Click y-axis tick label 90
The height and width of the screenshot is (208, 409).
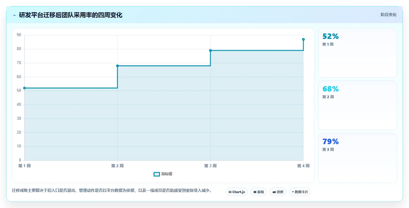point(19,35)
